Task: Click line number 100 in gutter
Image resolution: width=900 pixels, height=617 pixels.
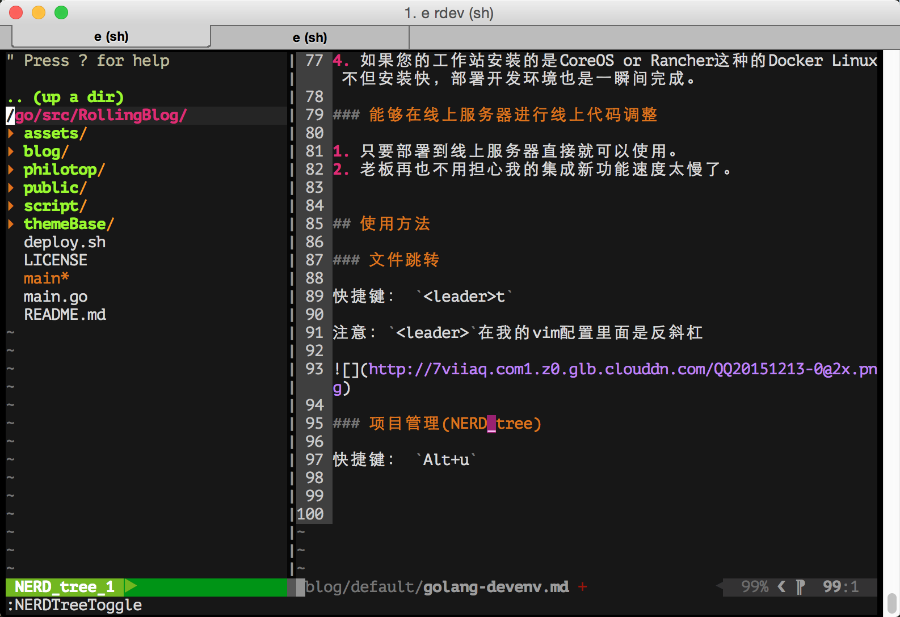Action: [310, 514]
